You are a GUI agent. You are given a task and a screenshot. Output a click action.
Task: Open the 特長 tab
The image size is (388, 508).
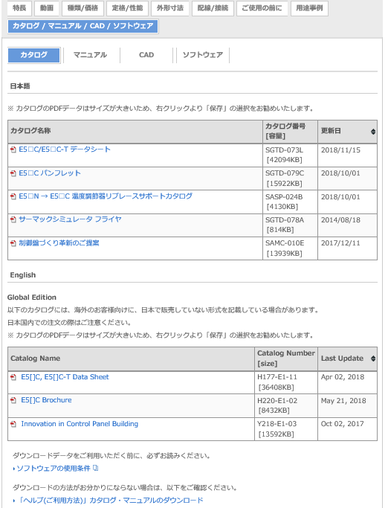(x=19, y=8)
